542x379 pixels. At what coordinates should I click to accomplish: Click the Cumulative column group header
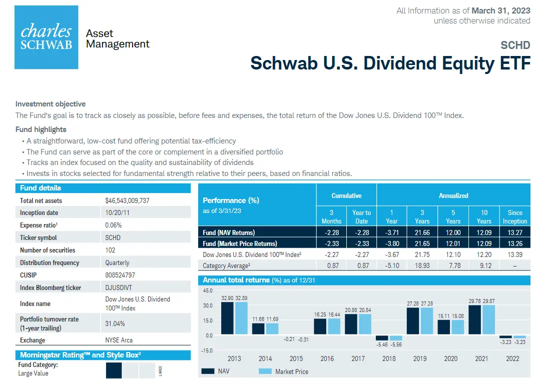[346, 195]
